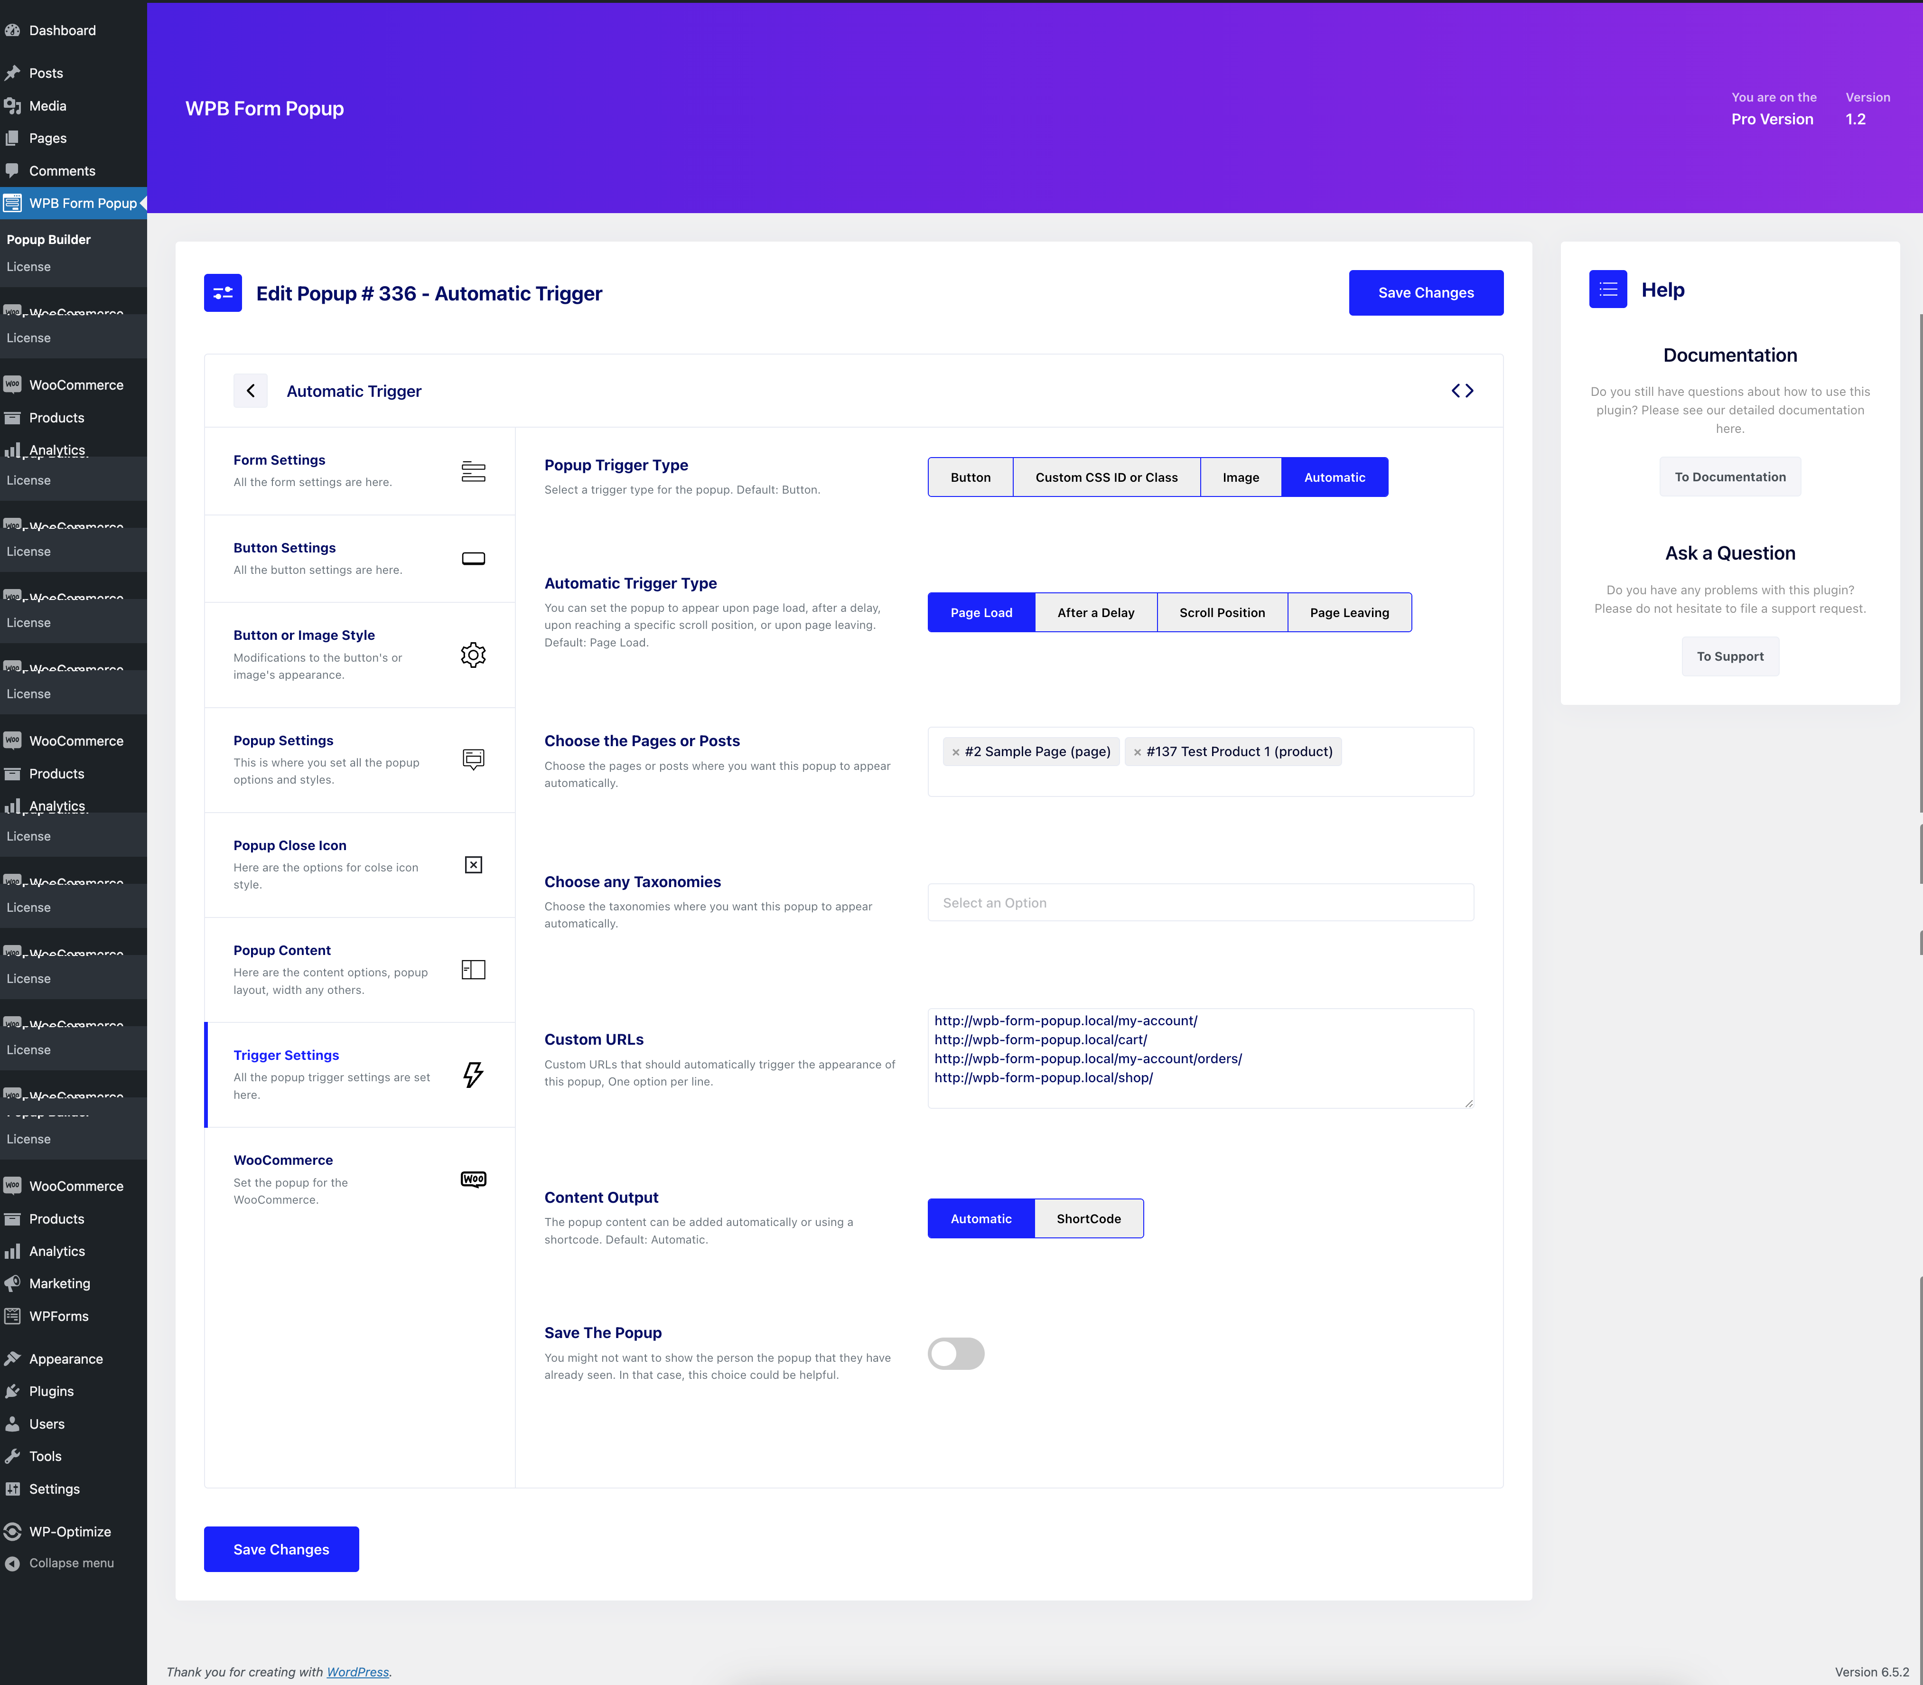Switch Content Output to ShortCode
The height and width of the screenshot is (1685, 1923).
tap(1088, 1218)
